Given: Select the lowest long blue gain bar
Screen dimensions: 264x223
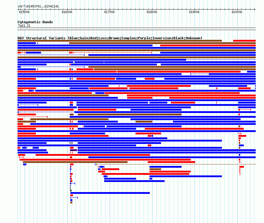Looking at the screenshot, I should 110,193.
